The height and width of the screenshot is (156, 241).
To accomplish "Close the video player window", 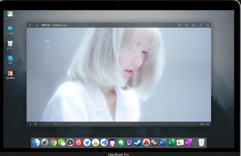I will pyautogui.click(x=208, y=25).
